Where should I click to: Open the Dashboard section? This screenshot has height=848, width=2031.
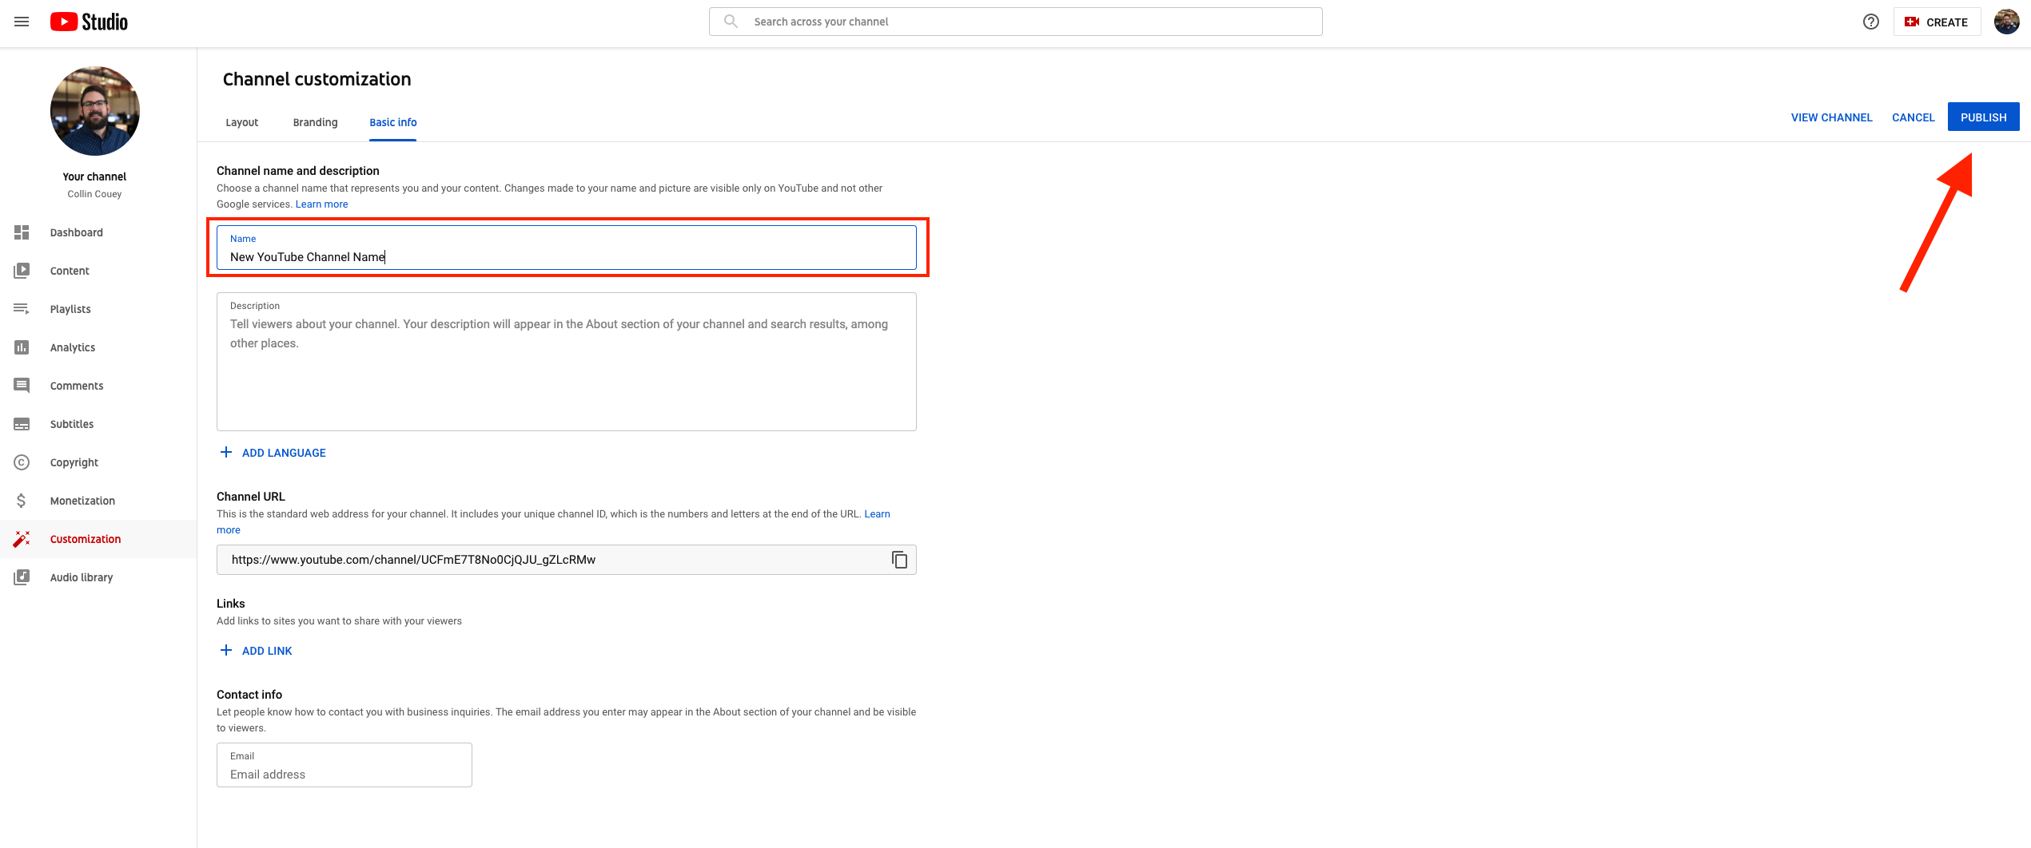[x=76, y=232]
